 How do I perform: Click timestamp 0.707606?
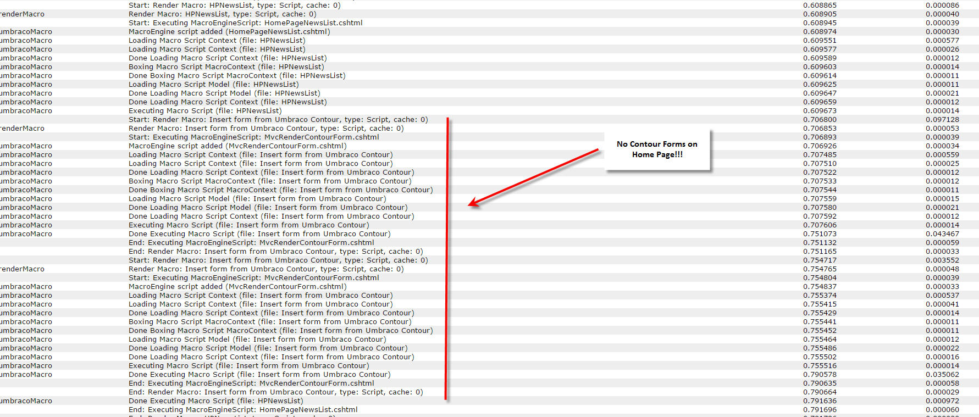(820, 225)
